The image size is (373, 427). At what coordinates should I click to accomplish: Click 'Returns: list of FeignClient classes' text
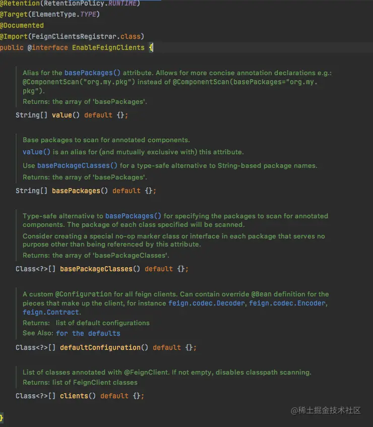click(80, 382)
